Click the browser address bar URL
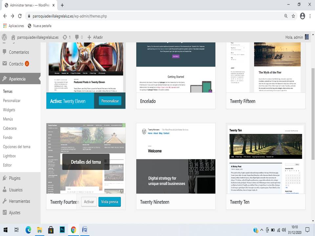315x236 pixels. tap(70, 16)
